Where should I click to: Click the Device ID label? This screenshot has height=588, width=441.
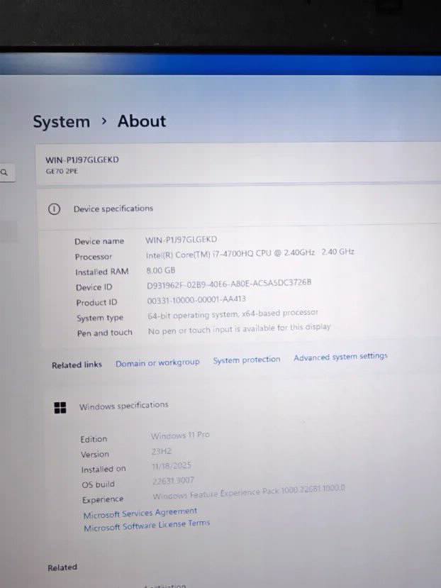pyautogui.click(x=94, y=287)
